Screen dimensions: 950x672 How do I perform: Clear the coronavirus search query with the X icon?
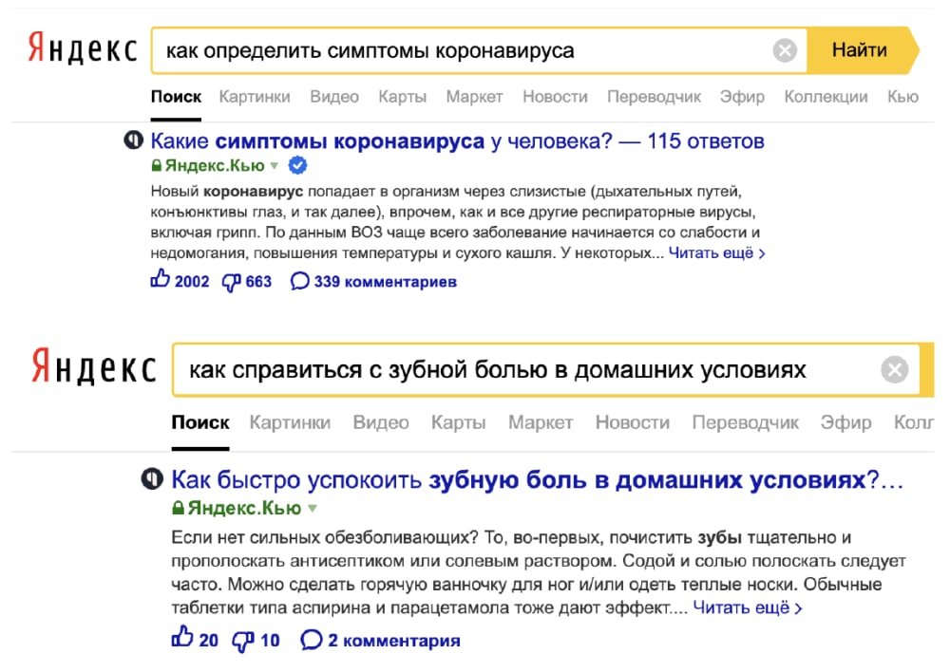[x=785, y=50]
